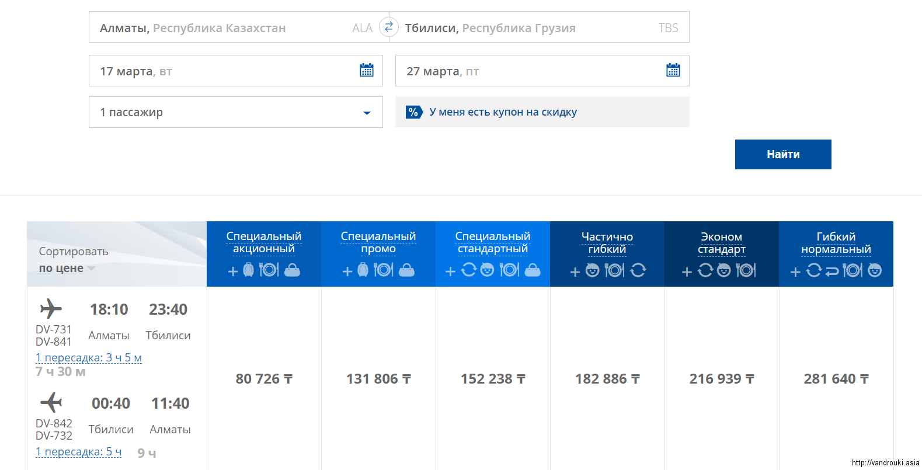The height and width of the screenshot is (470, 922).
Task: Click child face icon under Специальный стандартный
Action: [x=487, y=270]
